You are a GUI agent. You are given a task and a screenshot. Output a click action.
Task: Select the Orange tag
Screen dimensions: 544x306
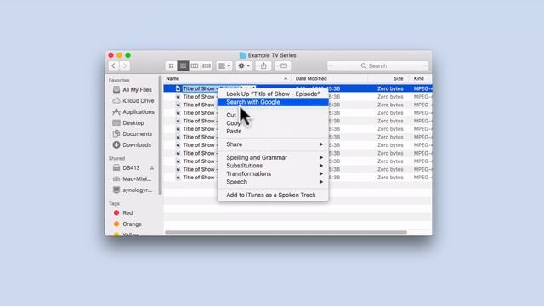tap(127, 224)
